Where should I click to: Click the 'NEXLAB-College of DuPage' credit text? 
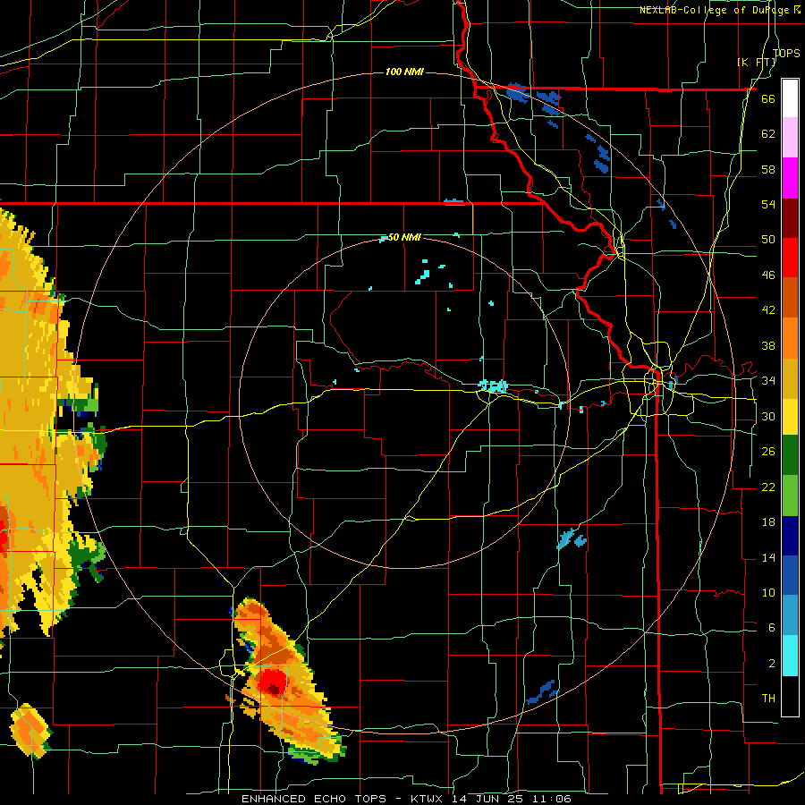(716, 10)
